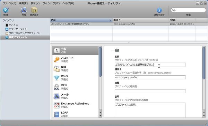Click the 識別子 identifier input field
208x126 pixels.
[150, 77]
